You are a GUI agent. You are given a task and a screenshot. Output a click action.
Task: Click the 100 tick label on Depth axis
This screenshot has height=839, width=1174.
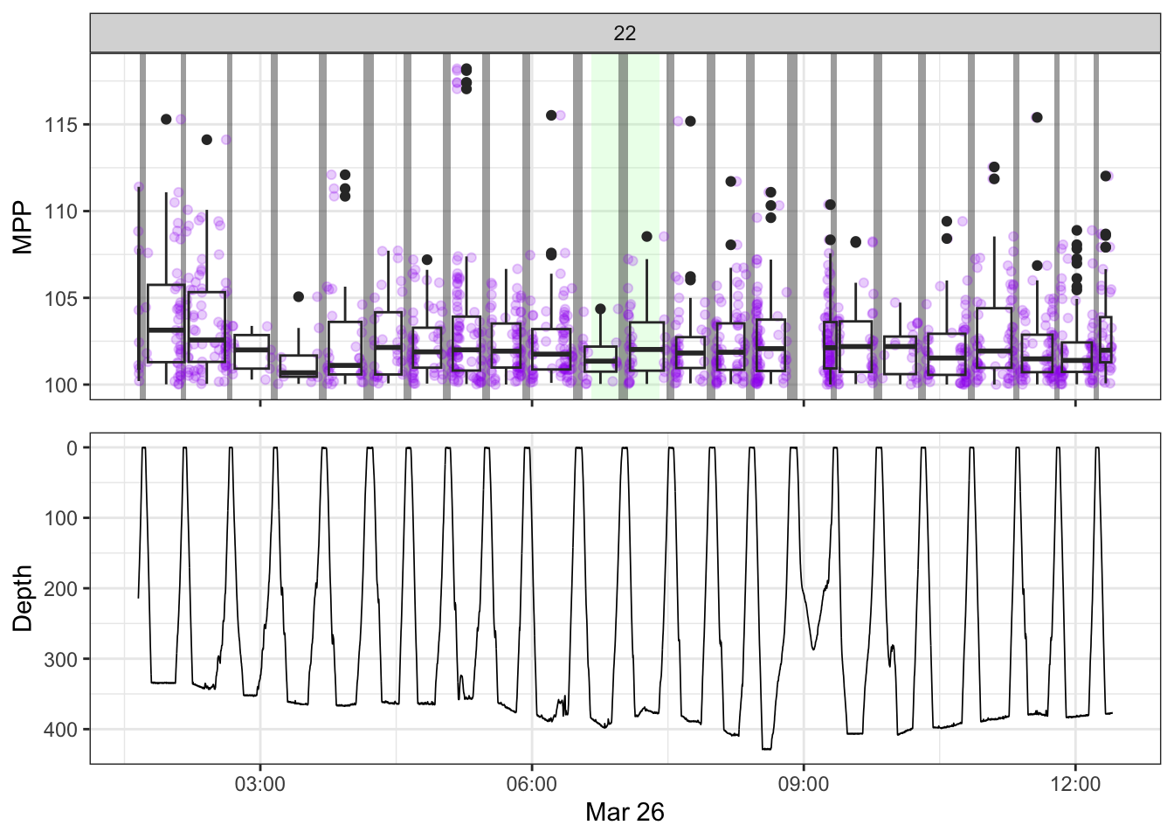61,518
